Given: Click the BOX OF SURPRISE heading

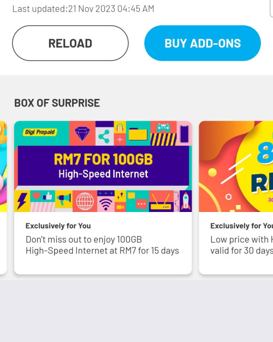Looking at the screenshot, I should pyautogui.click(x=57, y=103).
